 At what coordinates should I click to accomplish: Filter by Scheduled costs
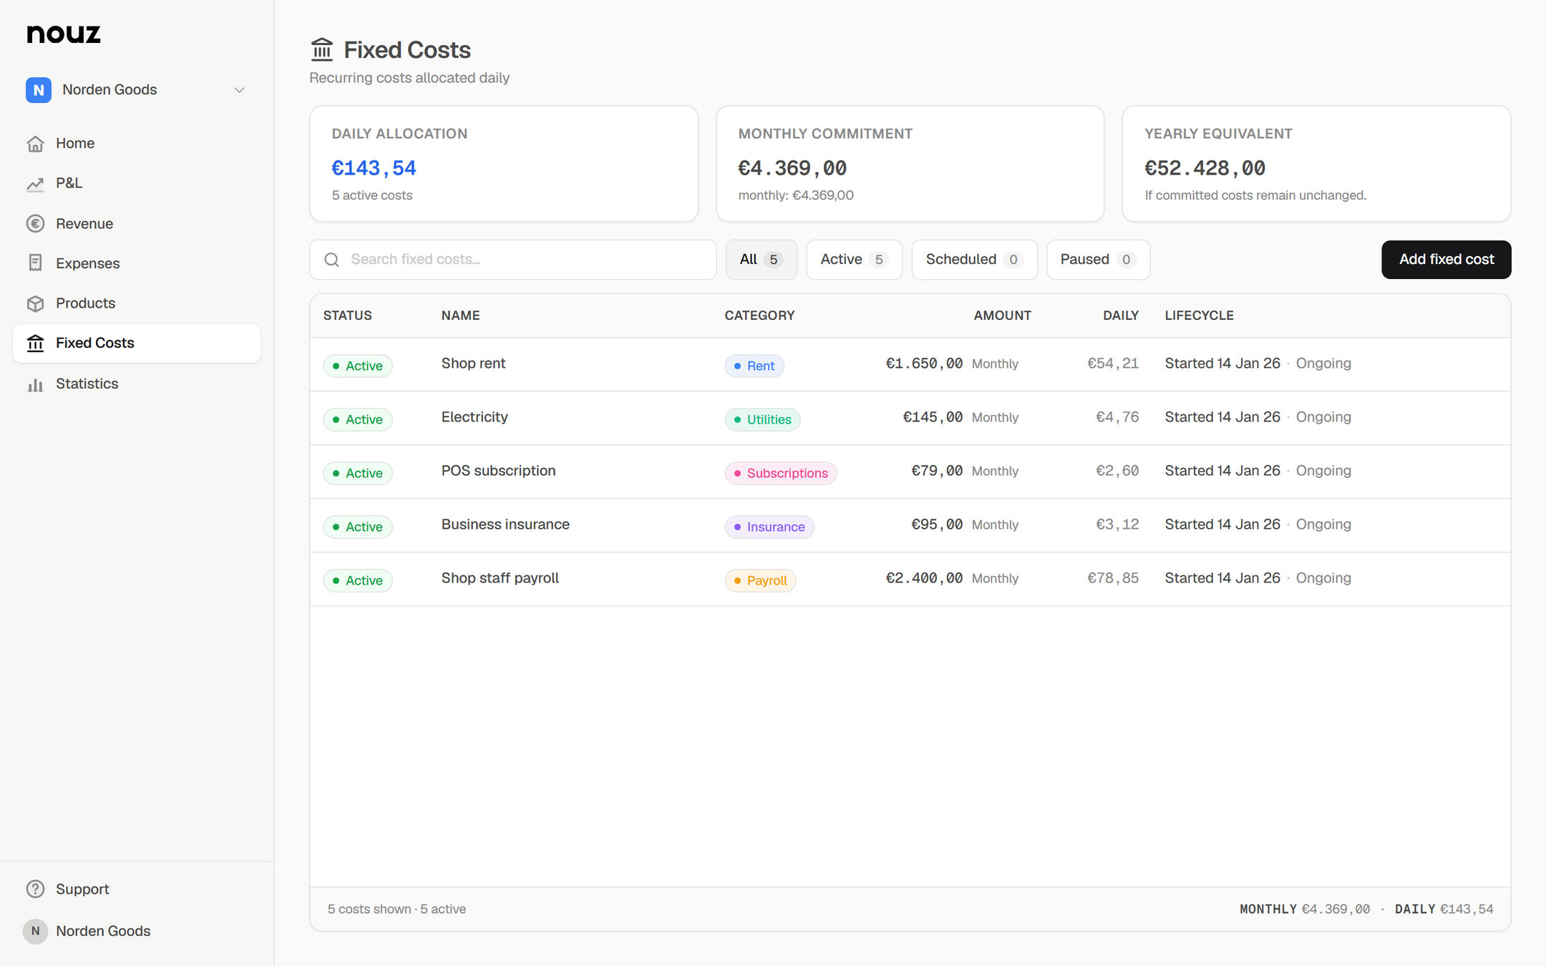pos(974,260)
